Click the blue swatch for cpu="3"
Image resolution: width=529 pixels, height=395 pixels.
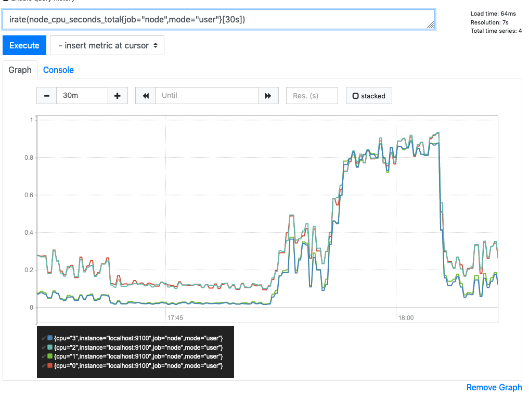50,338
